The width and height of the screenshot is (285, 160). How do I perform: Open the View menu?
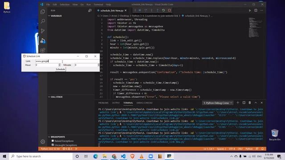point(75,4)
